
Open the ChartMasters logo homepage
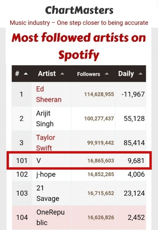click(x=79, y=10)
